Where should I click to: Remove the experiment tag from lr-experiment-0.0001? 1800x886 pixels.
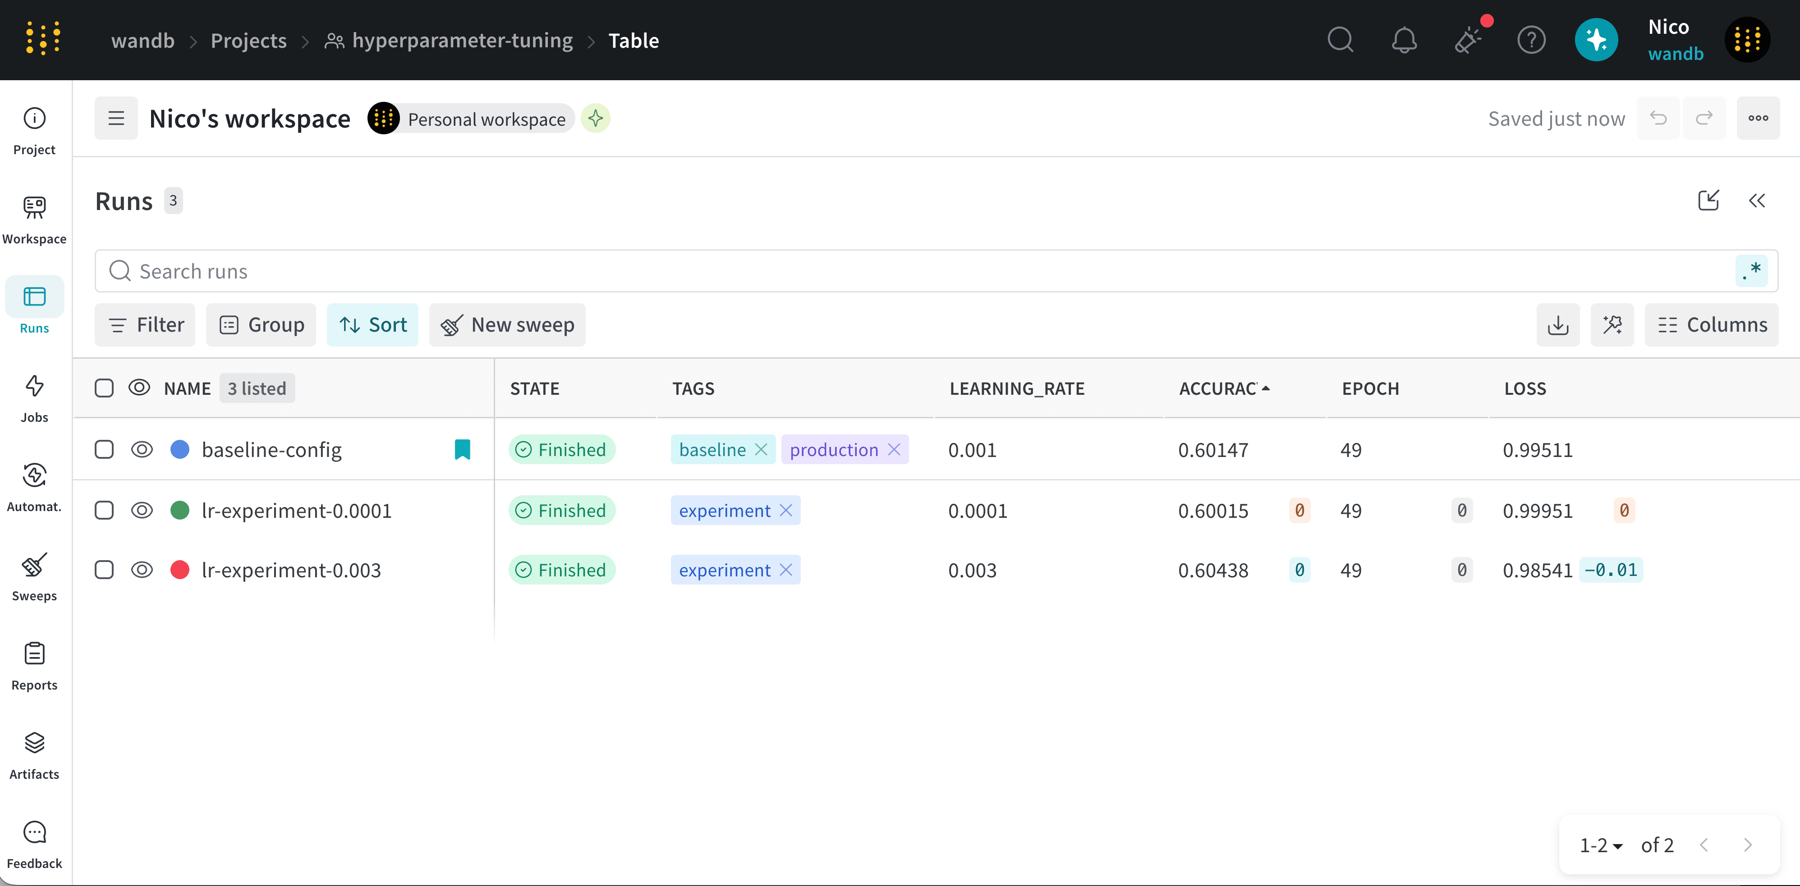click(x=786, y=511)
